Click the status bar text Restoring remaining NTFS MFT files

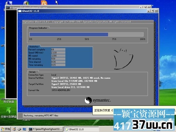click(x=41, y=116)
